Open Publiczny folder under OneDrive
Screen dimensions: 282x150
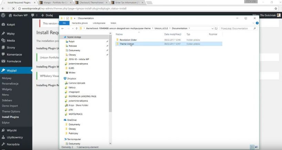[73, 133]
